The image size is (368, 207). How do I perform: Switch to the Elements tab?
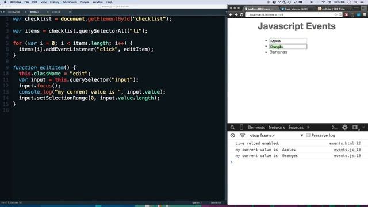256,127
